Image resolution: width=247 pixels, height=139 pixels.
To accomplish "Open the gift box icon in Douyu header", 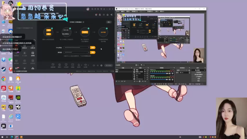I will 96,15.
